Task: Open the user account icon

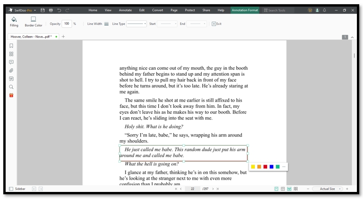Action: [317, 10]
